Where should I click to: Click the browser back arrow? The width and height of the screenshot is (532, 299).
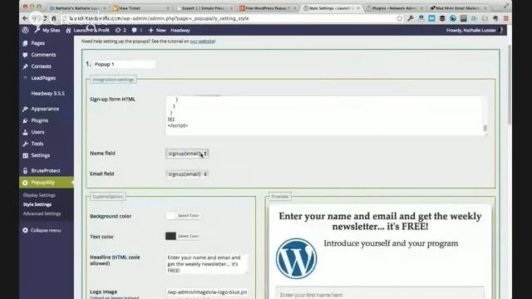(x=25, y=18)
